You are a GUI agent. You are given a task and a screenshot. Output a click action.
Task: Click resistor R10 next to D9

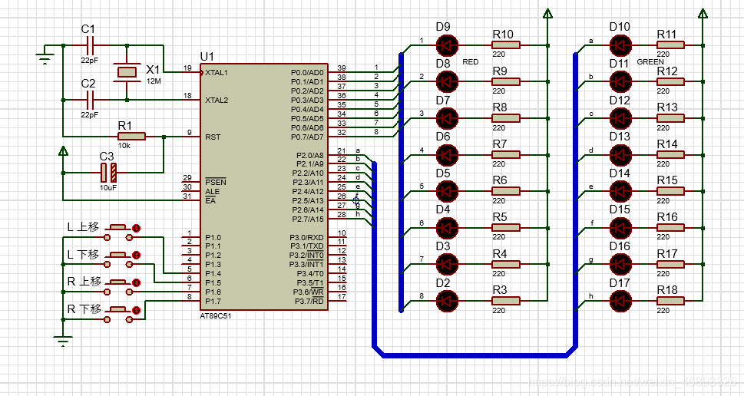point(505,45)
